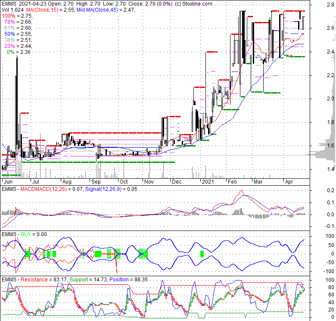Click the Sep label on time axis
Image resolution: width=336 pixels, height=321 pixels.
(x=96, y=182)
